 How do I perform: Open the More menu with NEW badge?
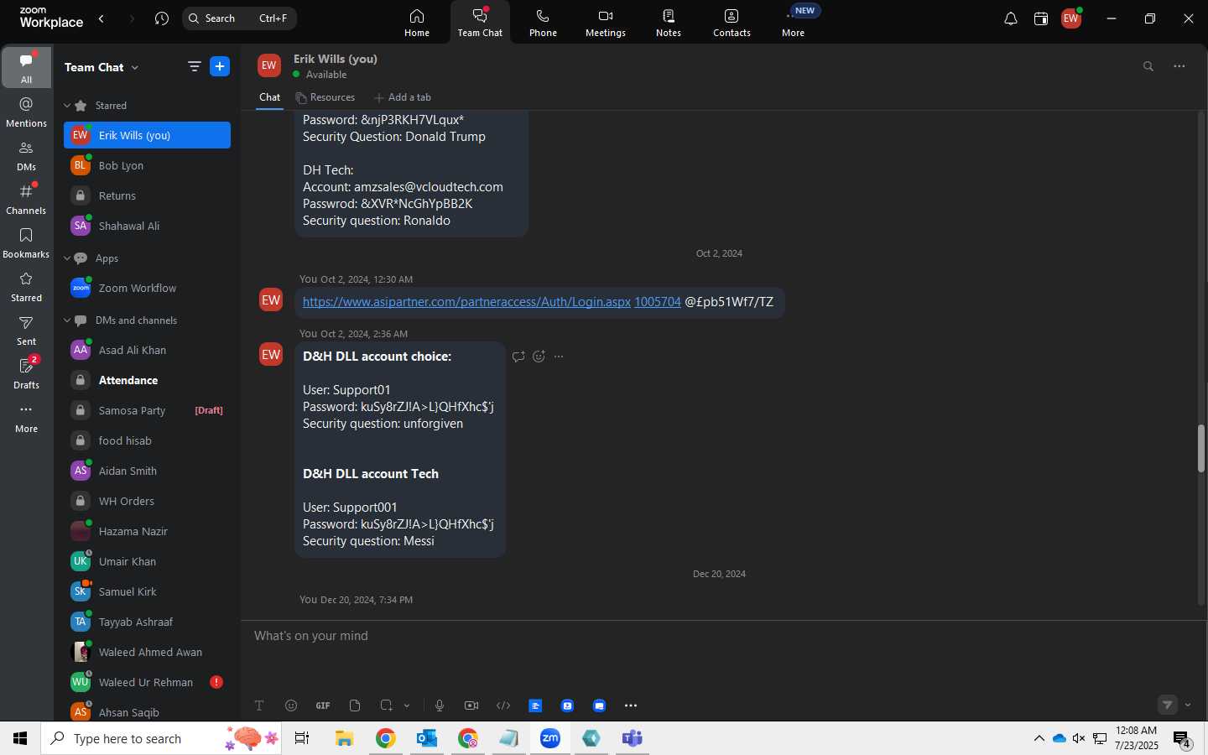click(794, 23)
